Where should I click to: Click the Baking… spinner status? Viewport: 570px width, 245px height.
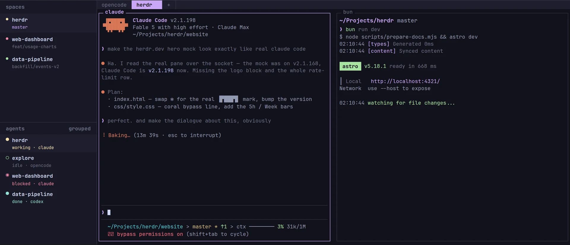click(x=119, y=135)
